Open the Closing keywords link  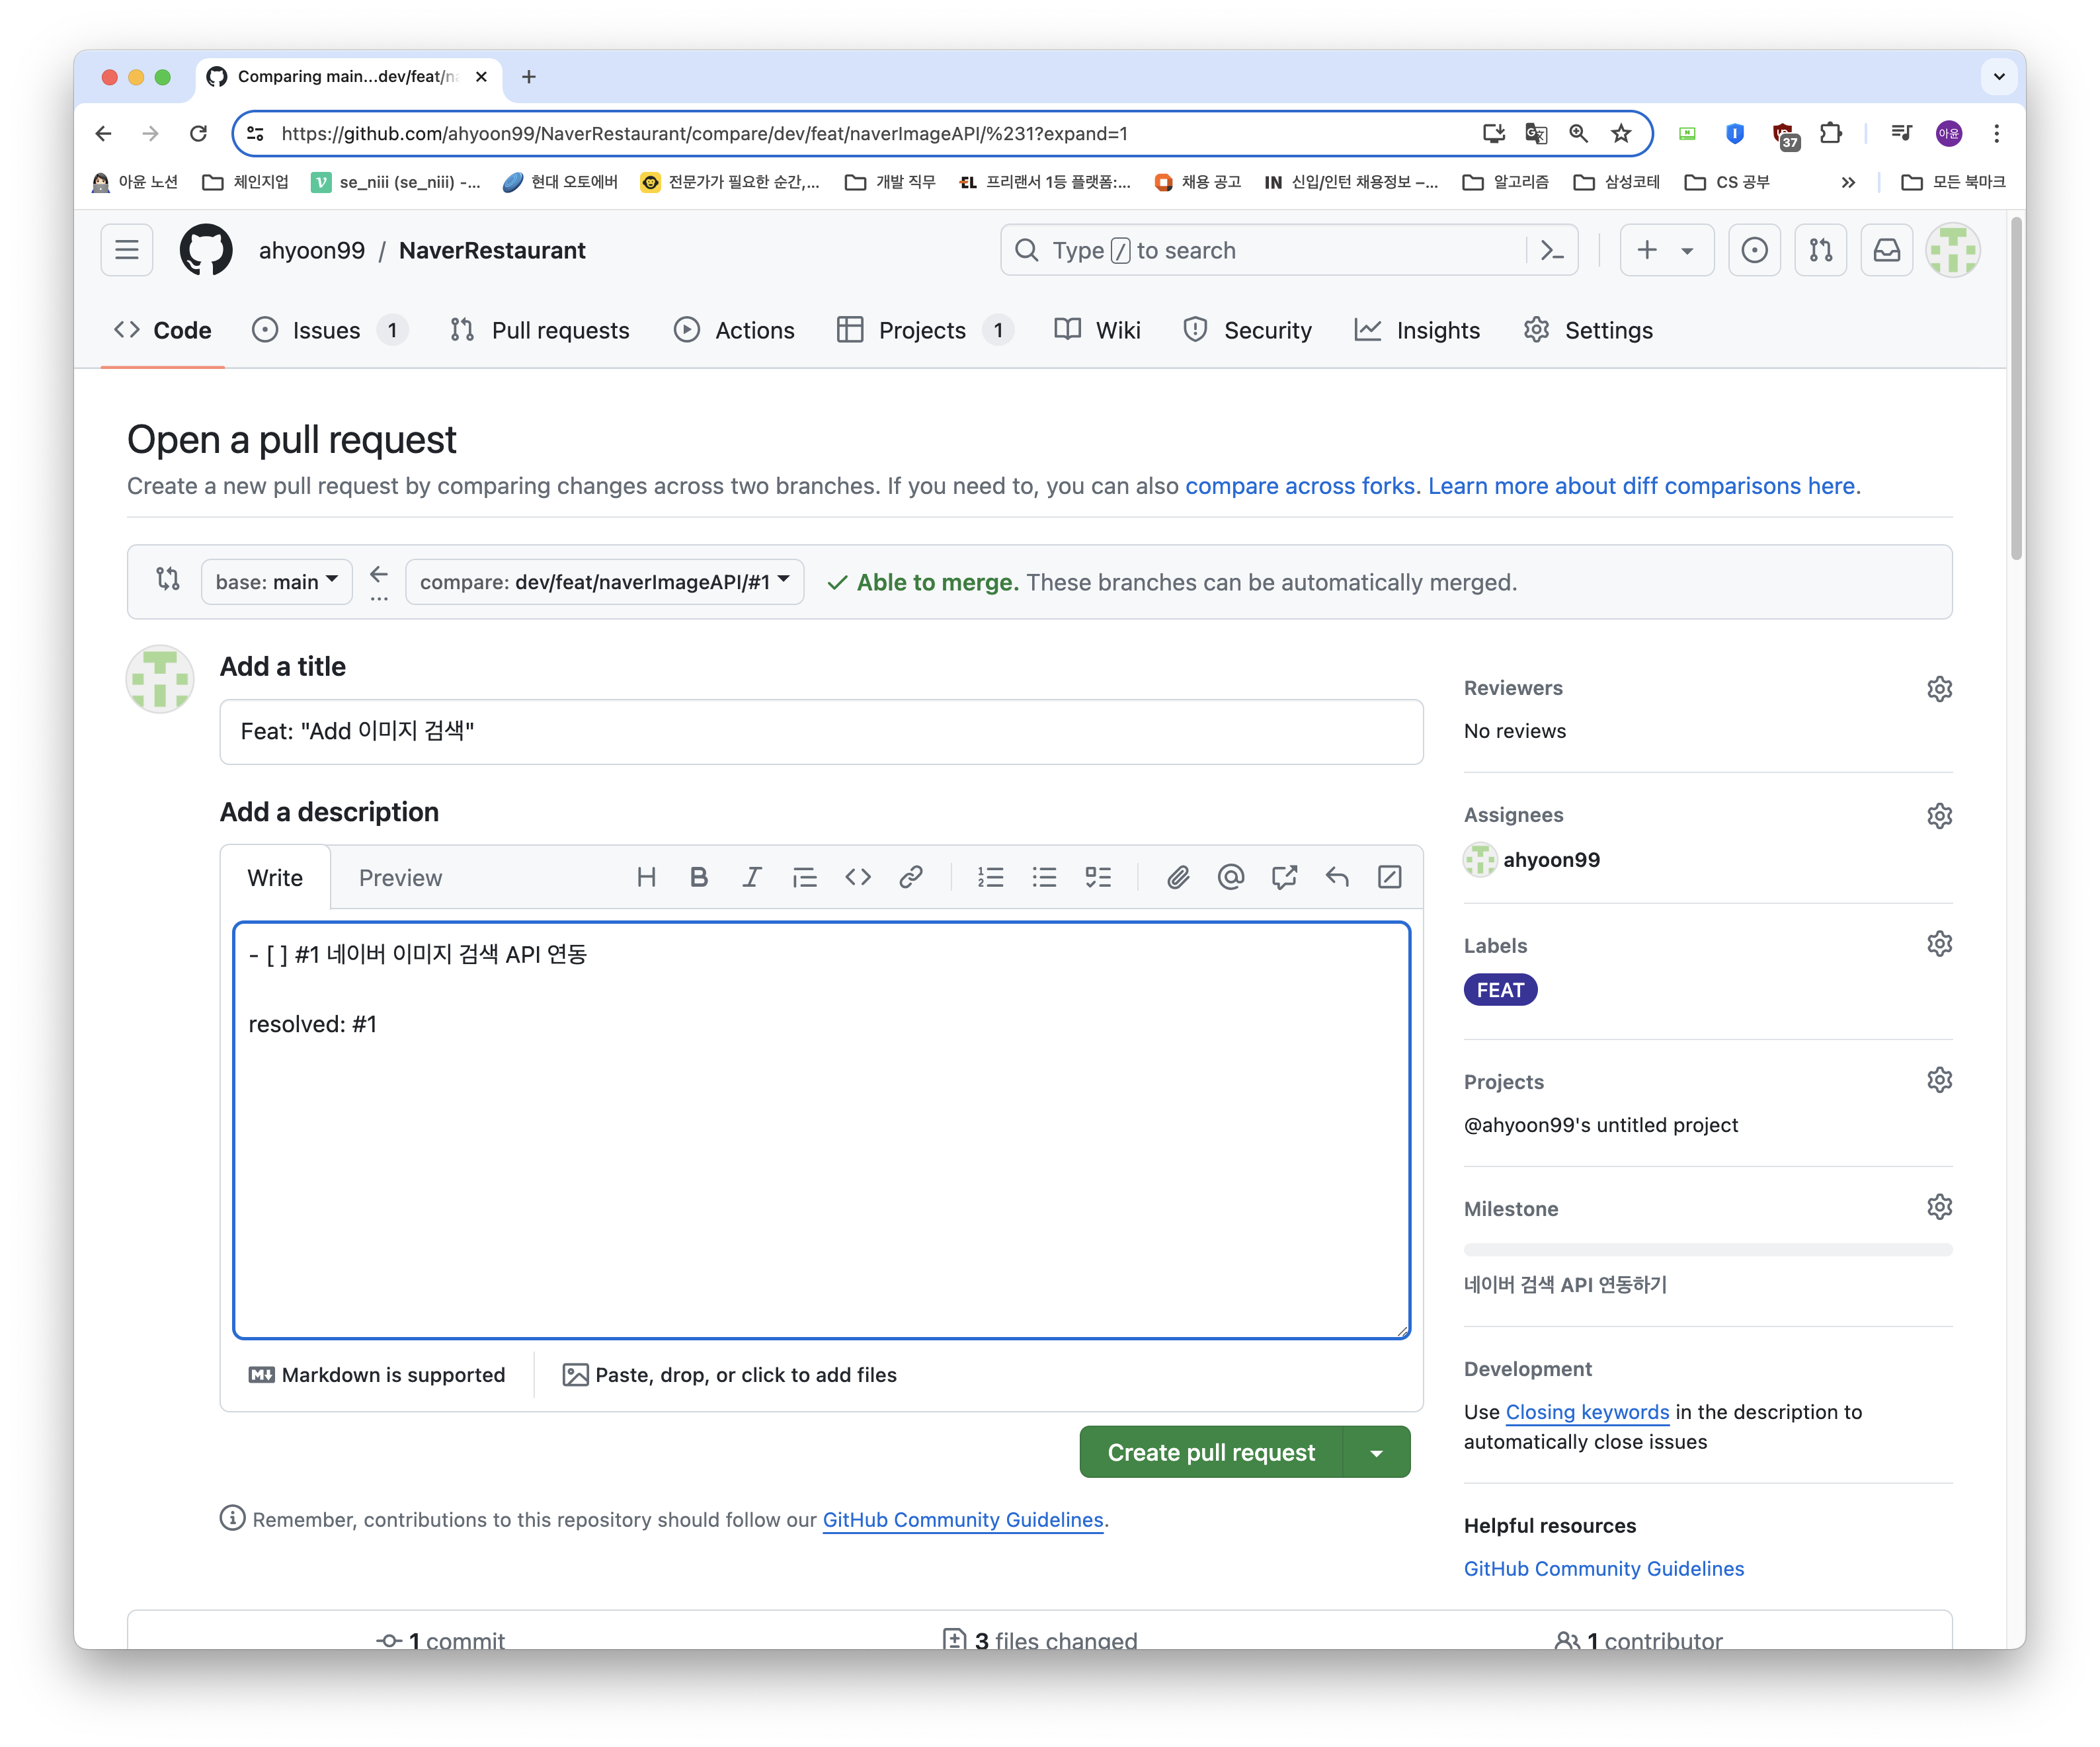click(1587, 1412)
